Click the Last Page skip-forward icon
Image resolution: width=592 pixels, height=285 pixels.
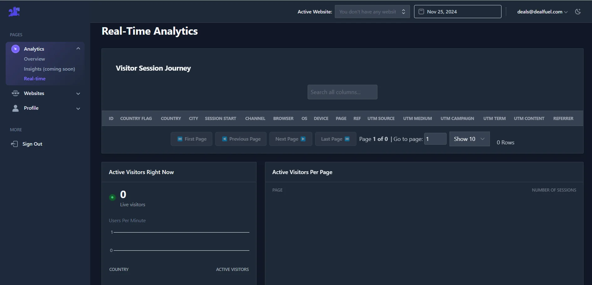[x=347, y=139]
